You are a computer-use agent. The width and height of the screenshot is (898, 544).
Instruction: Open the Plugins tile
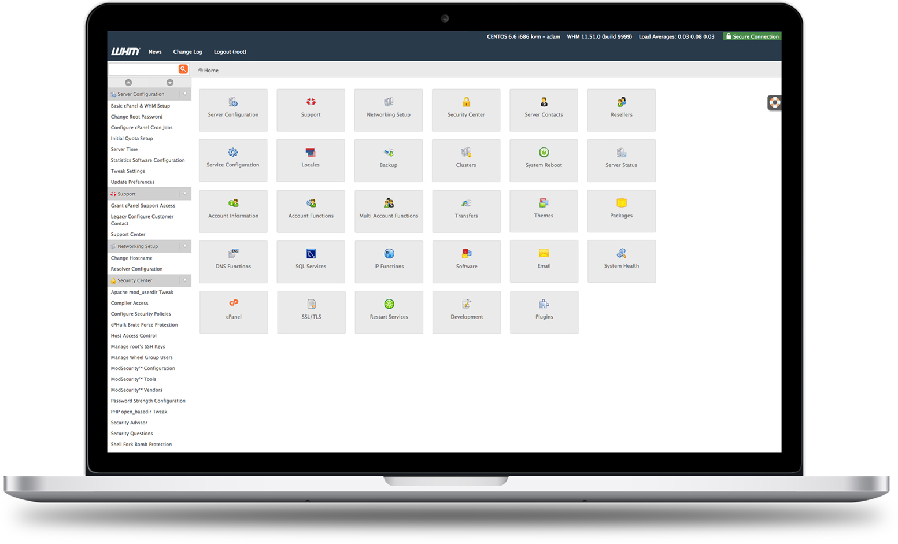tap(544, 312)
